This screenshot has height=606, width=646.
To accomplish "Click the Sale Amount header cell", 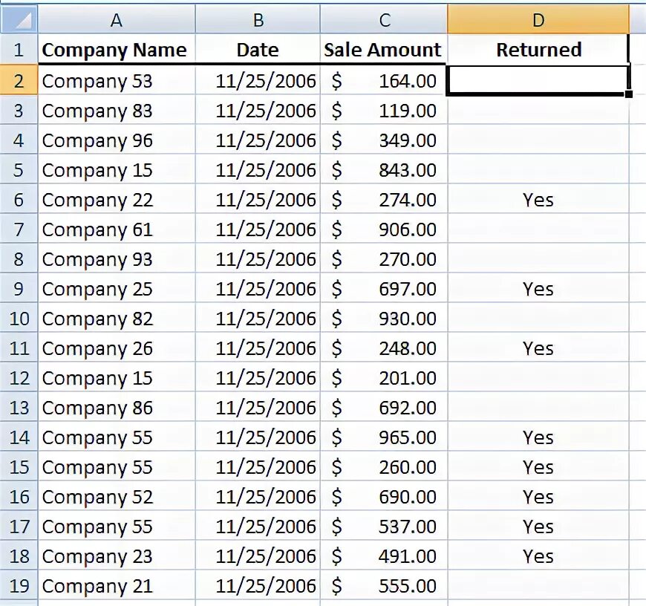I will pyautogui.click(x=383, y=50).
